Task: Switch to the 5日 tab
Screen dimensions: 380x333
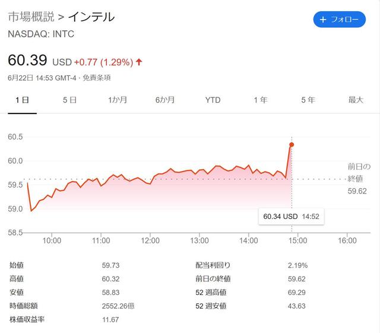Action: pos(69,100)
